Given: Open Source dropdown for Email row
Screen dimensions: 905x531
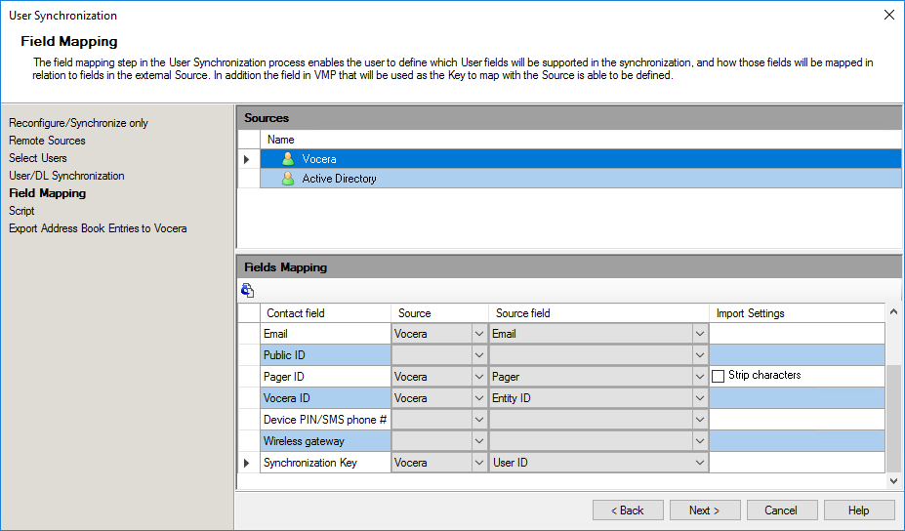Looking at the screenshot, I should click(x=479, y=334).
